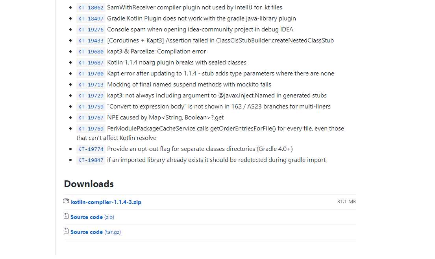The image size is (435, 259).
Task: Click the zip file icon beside Source code (zip)
Action: tap(66, 216)
